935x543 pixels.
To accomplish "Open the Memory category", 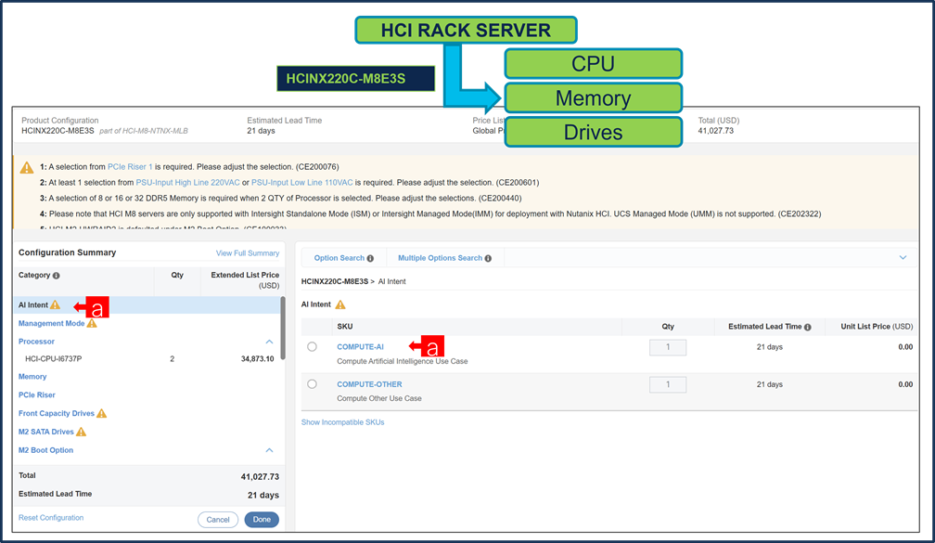I will (32, 377).
